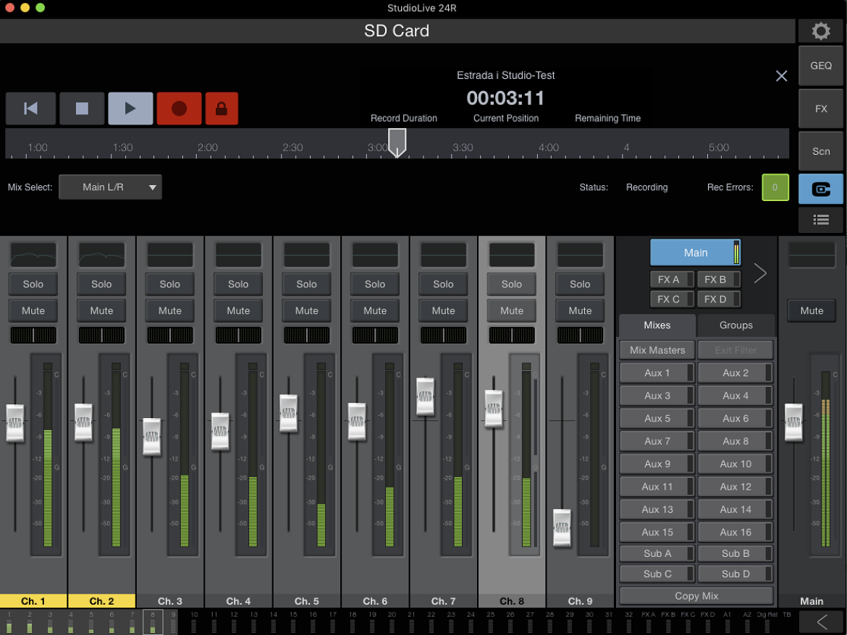847x635 pixels.
Task: Open the FX panel
Action: (820, 108)
